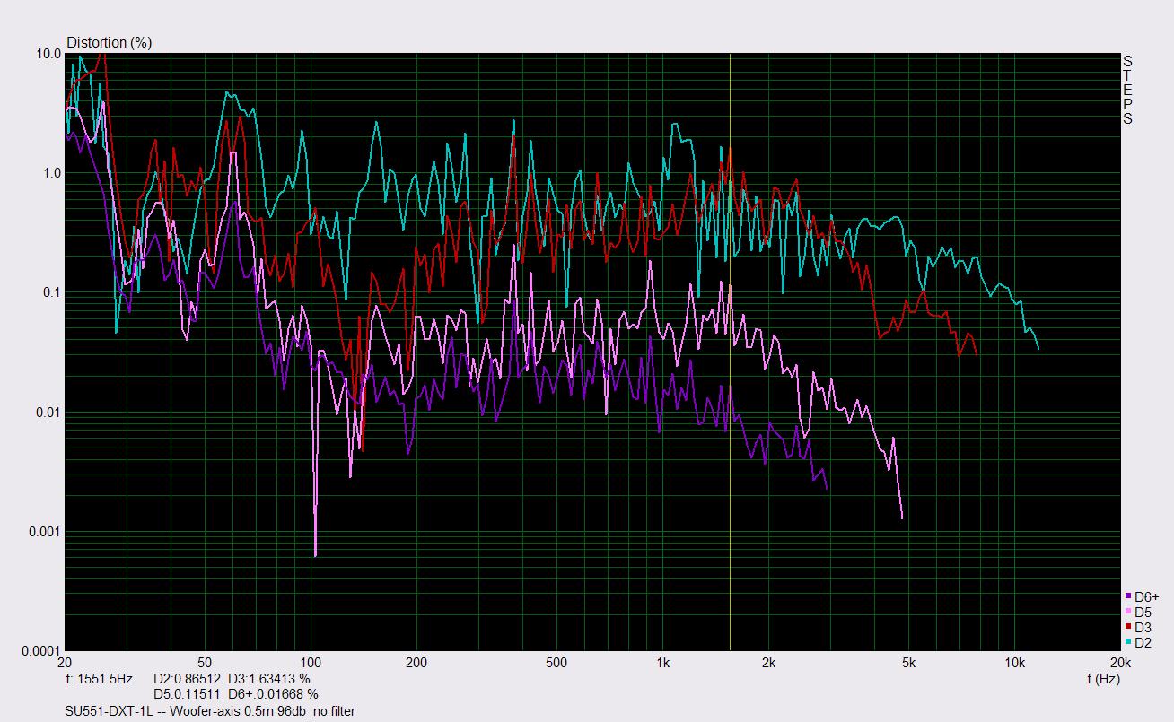Screen dimensions: 1174x722
Task: Click the "D3:1.63413 %" readout value
Action: pyautogui.click(x=269, y=679)
